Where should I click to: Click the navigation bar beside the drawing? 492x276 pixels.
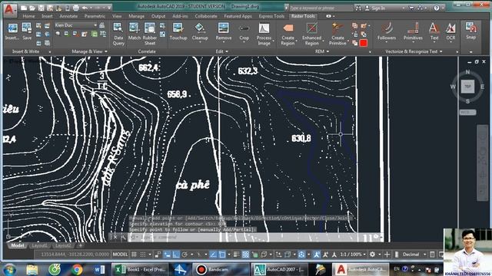click(x=483, y=163)
